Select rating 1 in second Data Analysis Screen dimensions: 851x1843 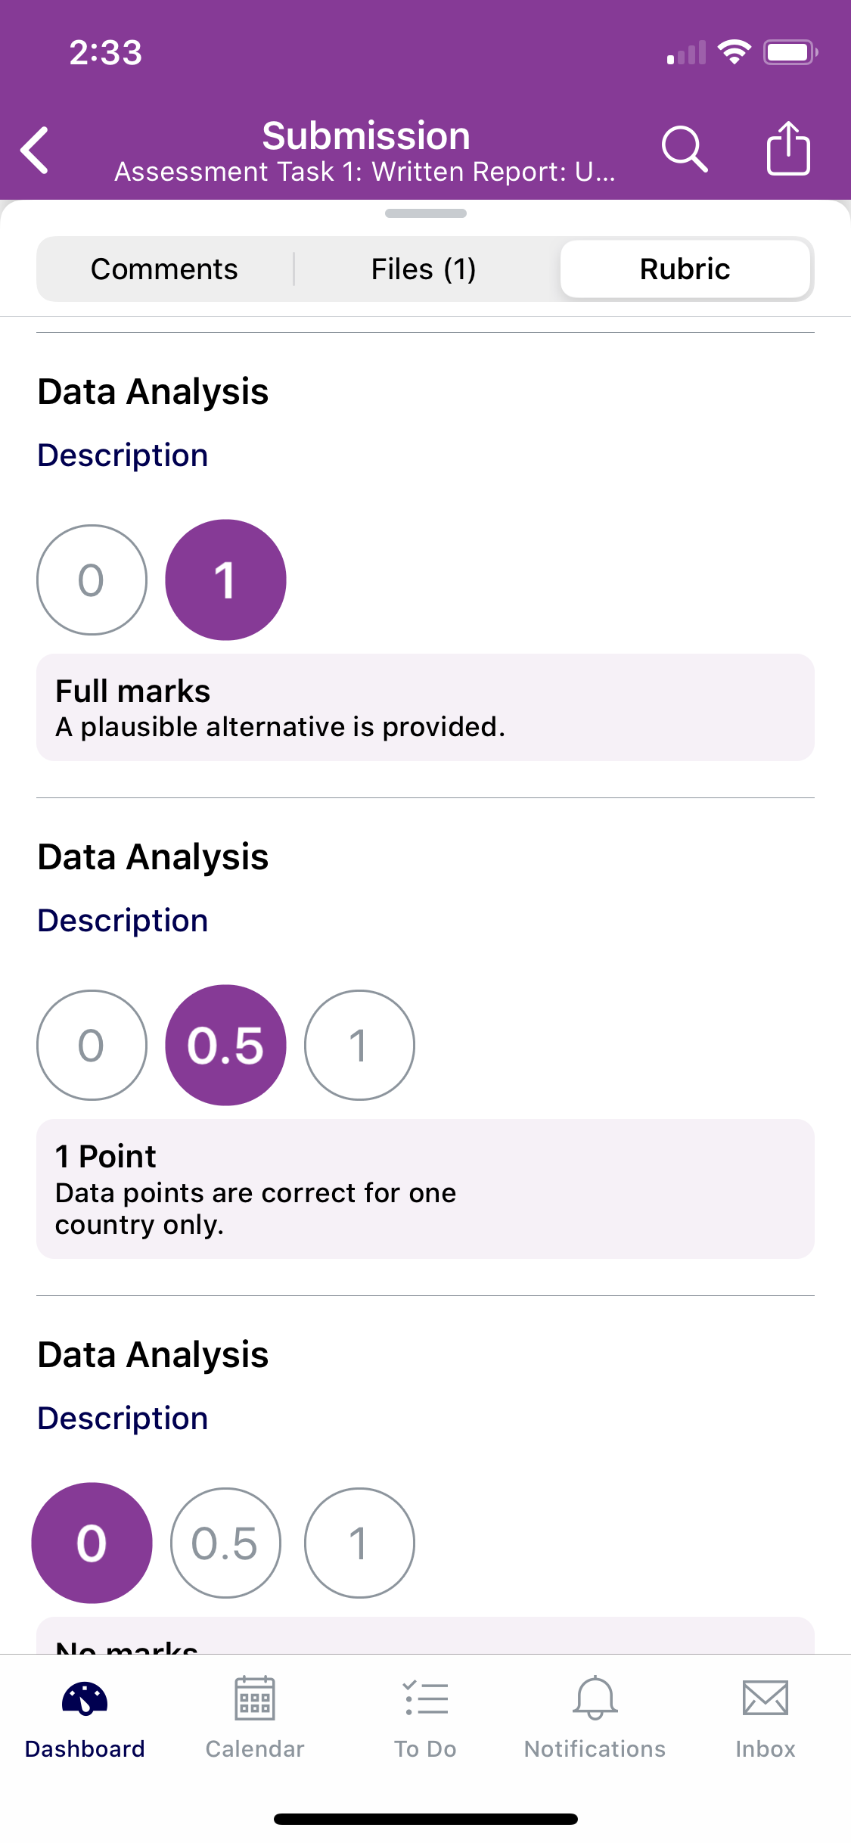(x=359, y=1046)
